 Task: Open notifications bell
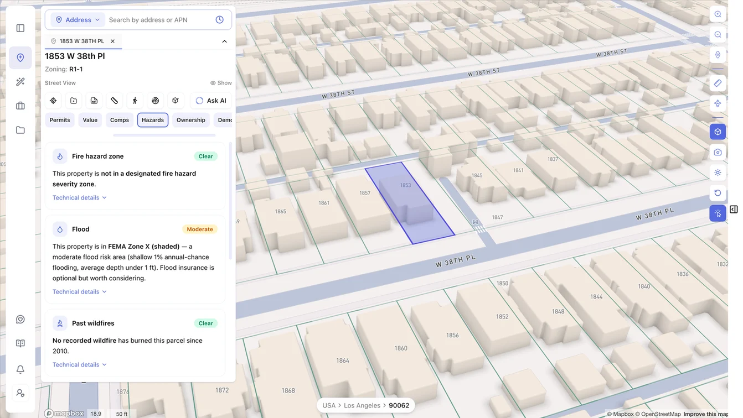pyautogui.click(x=20, y=369)
